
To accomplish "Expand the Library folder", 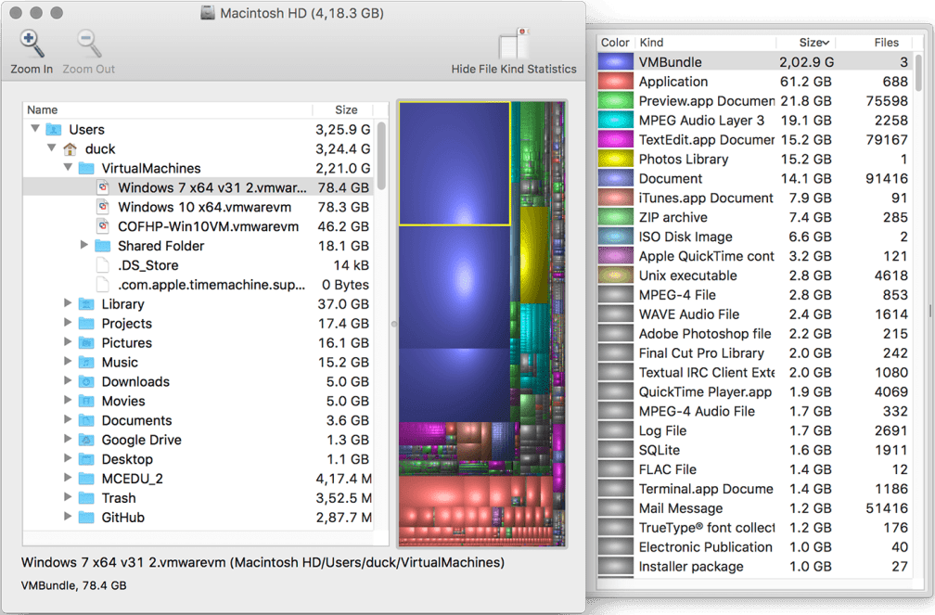I will pyautogui.click(x=68, y=303).
